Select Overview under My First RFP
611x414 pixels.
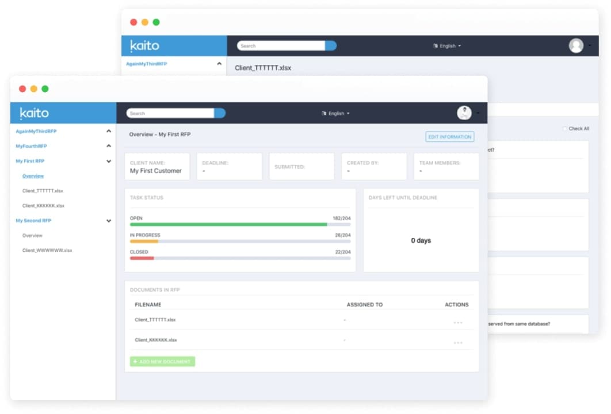coord(33,176)
